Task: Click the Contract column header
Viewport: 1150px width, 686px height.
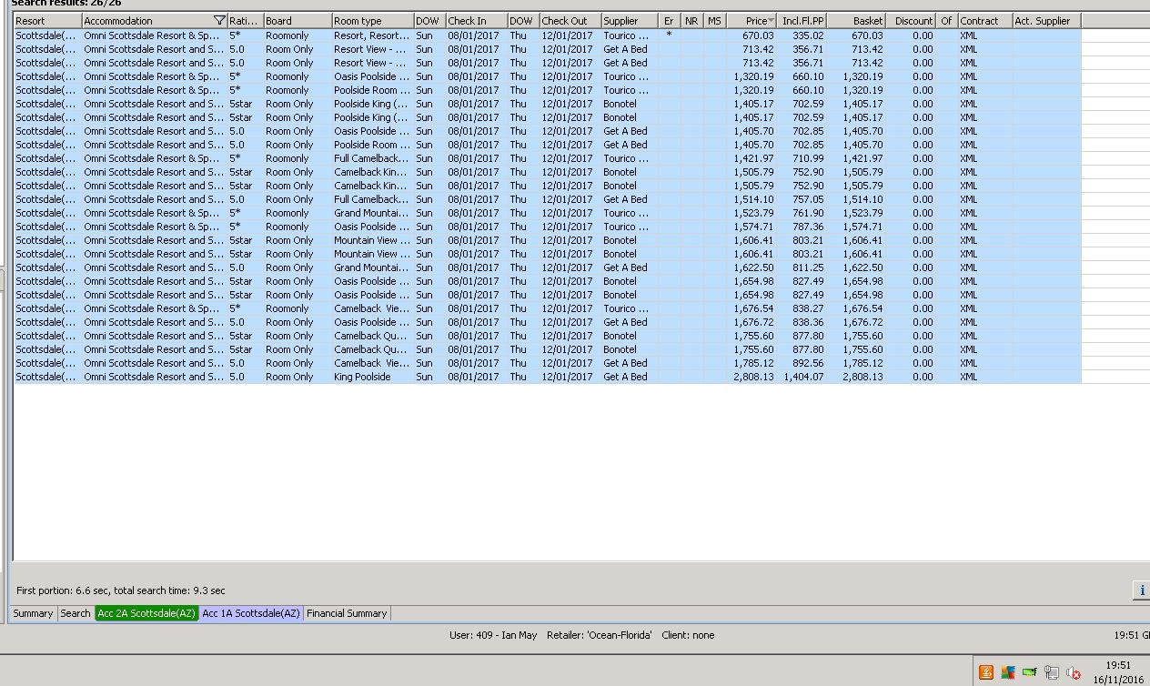Action: 985,21
